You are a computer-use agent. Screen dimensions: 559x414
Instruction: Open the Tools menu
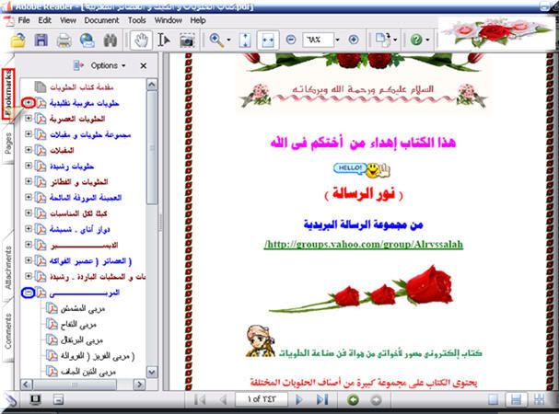coord(137,20)
